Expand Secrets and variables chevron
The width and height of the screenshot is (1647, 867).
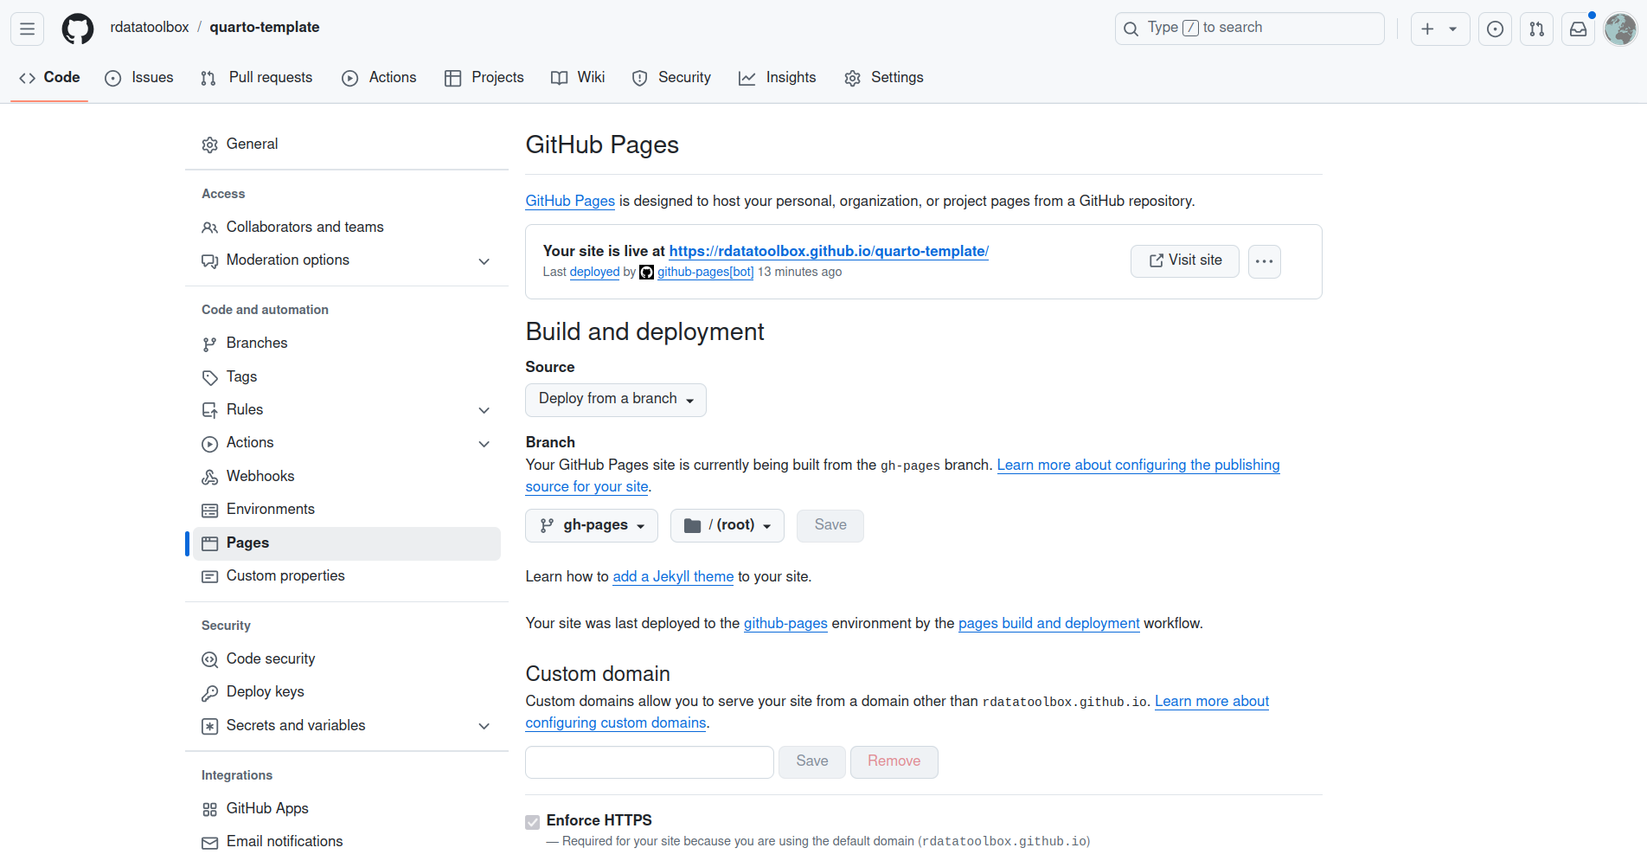pos(484,726)
